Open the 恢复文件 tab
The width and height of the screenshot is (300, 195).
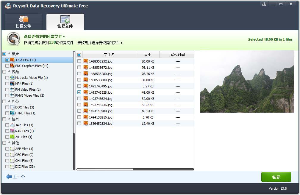coord(65,22)
